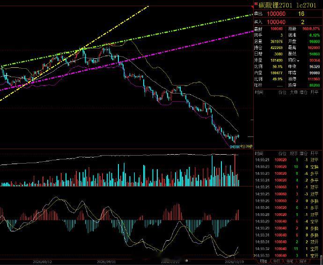Click the 现手 column header in tick list
The width and height of the screenshot is (323, 265).
click(294, 153)
